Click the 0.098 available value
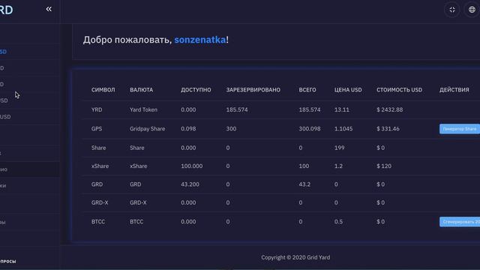Image resolution: width=480 pixels, height=270 pixels. pyautogui.click(x=188, y=129)
